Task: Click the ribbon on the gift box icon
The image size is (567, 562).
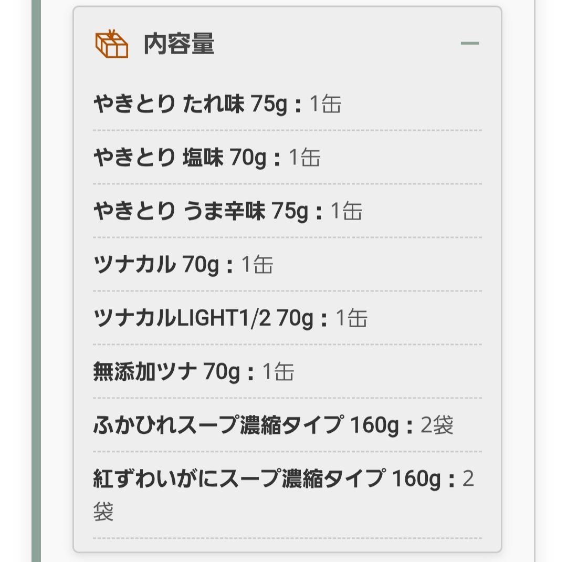Action: (x=111, y=33)
